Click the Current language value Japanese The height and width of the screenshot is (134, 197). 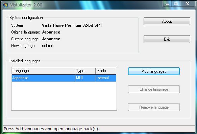tap(51, 39)
